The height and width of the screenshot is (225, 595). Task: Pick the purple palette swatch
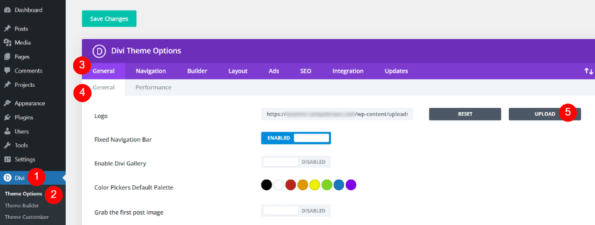point(351,185)
